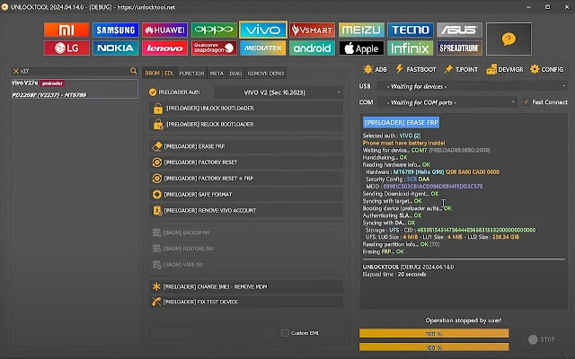Run [PRELOADER] SAFE FORMAT
The height and width of the screenshot is (359, 575).
tap(246, 195)
